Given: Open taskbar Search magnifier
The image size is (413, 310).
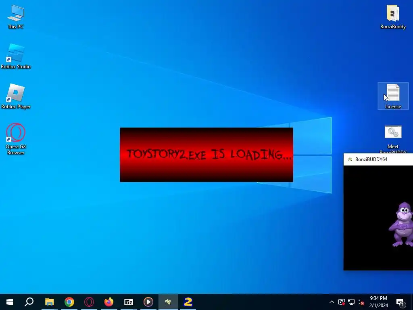Looking at the screenshot, I should (29, 302).
